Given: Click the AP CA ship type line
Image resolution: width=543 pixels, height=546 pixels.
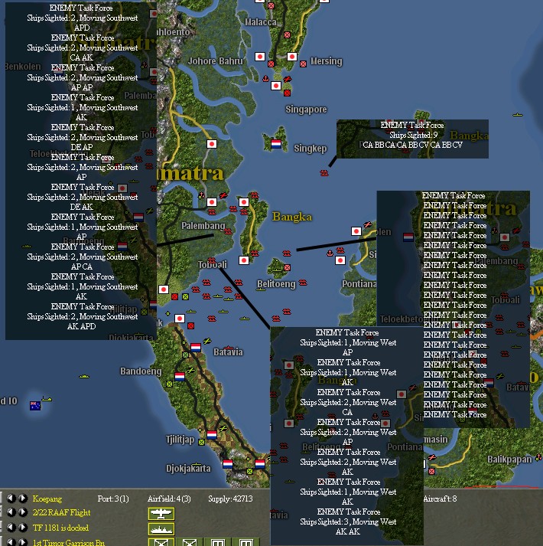Looking at the screenshot, I should click(81, 266).
